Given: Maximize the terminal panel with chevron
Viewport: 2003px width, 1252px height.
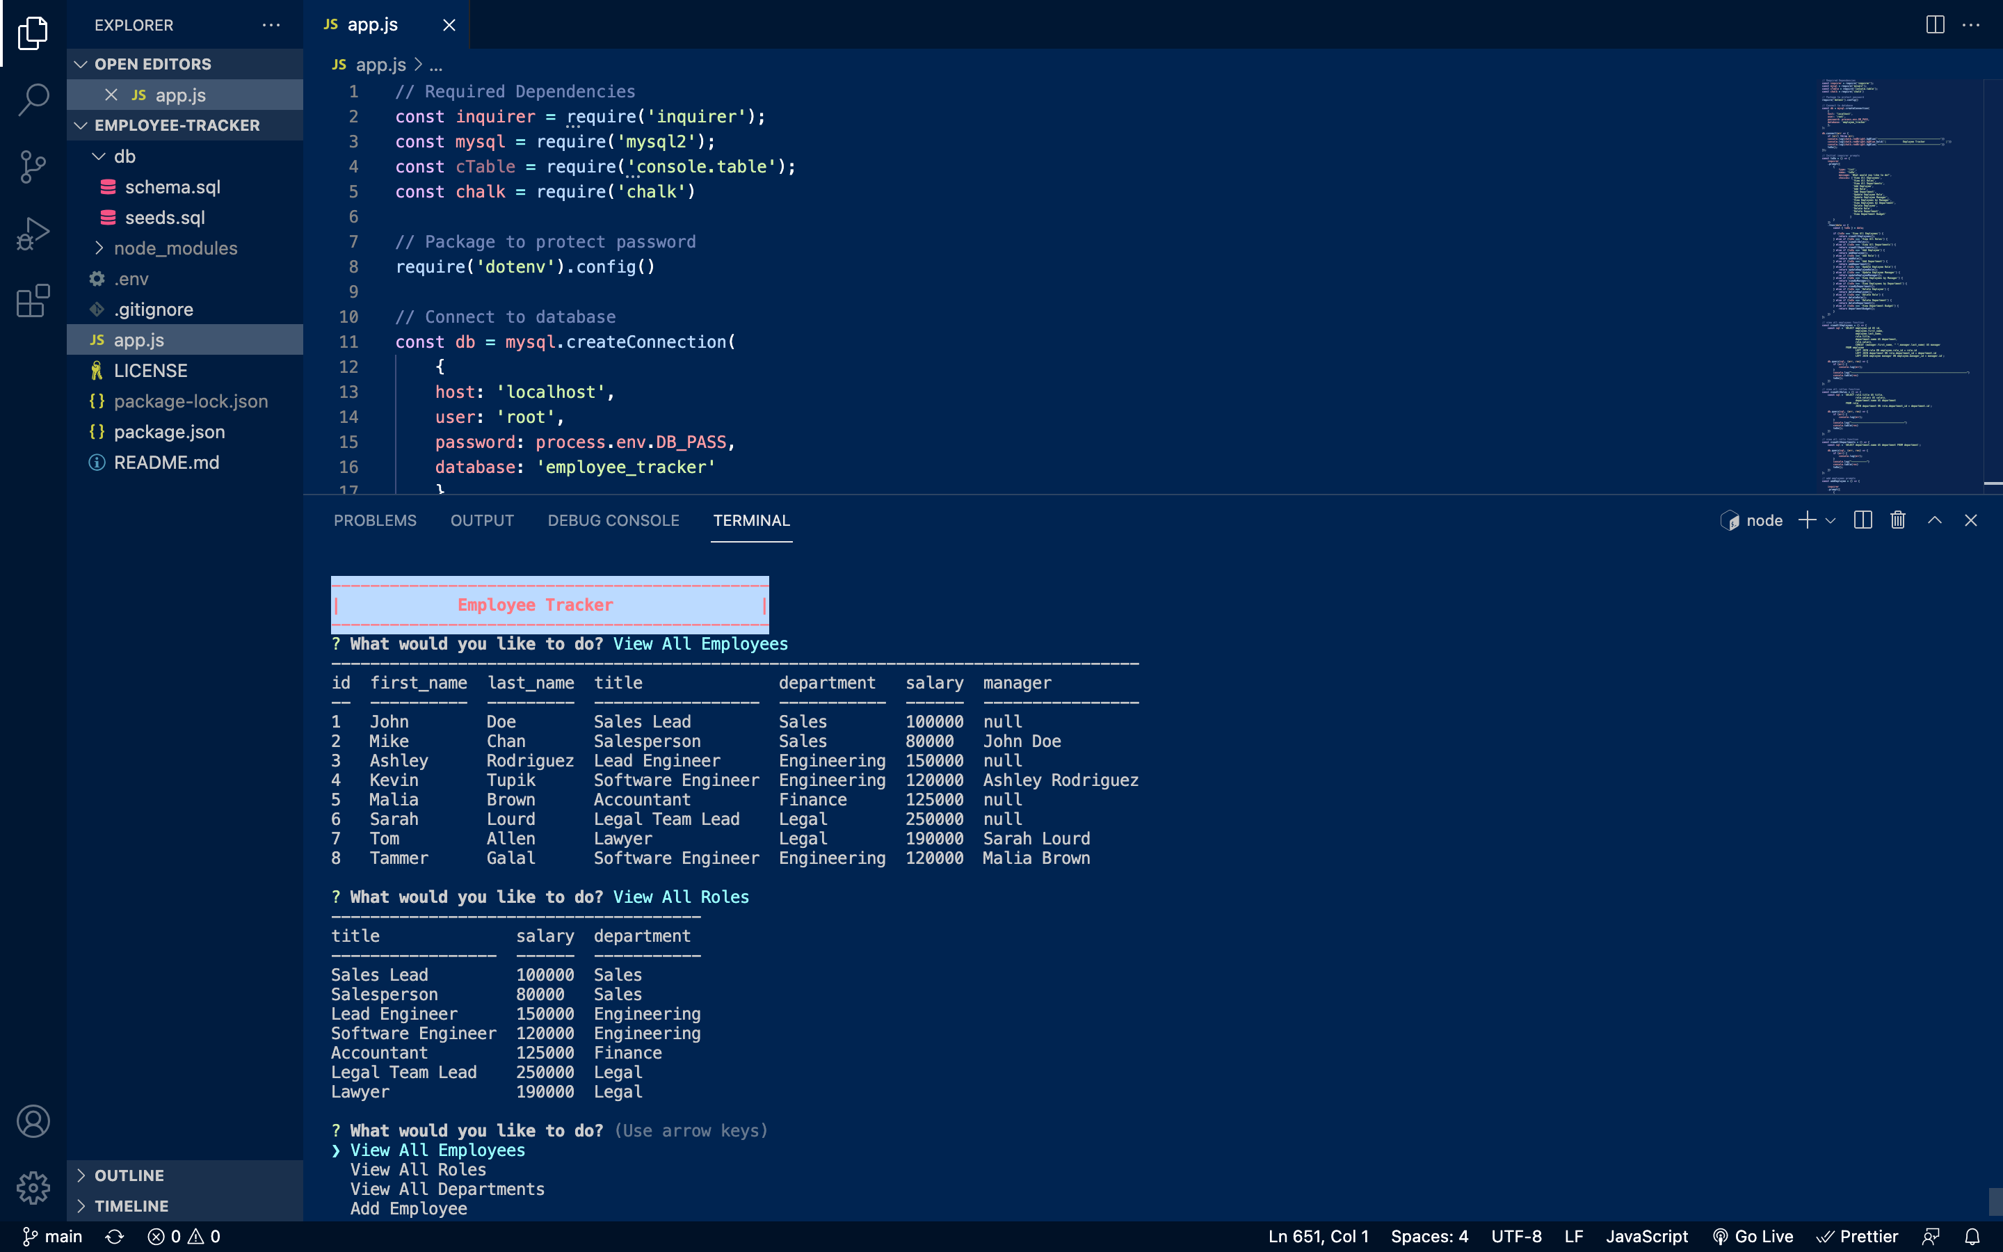Looking at the screenshot, I should (1934, 520).
